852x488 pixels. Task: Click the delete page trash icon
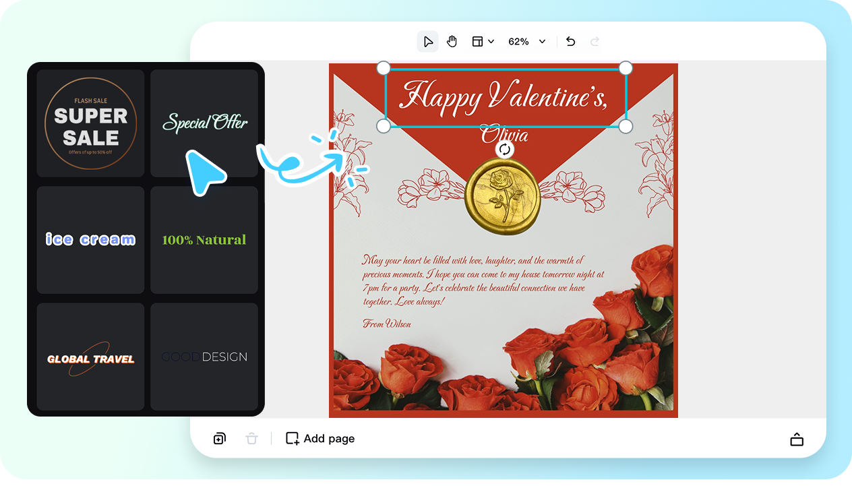251,438
